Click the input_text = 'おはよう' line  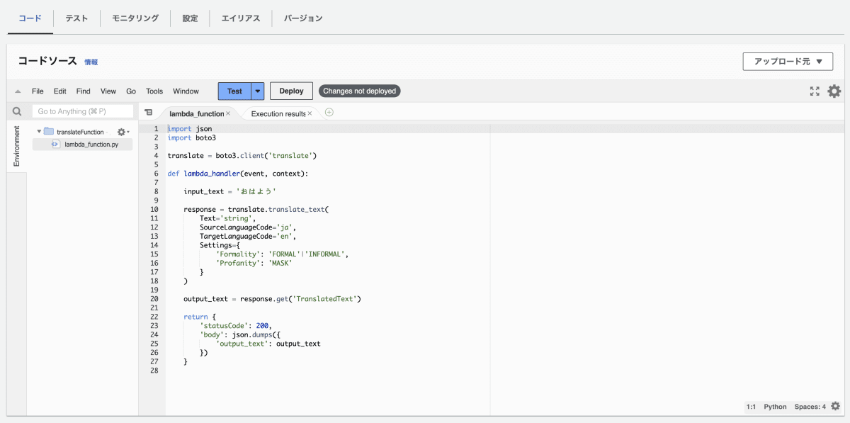tap(229, 191)
